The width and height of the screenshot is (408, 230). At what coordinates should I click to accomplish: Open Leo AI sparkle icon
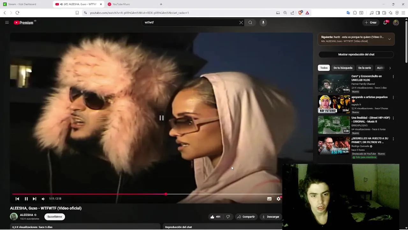pos(390,13)
